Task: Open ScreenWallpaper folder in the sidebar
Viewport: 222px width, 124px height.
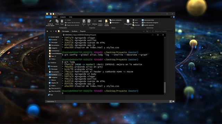Action: tap(55, 54)
